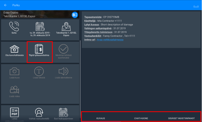Image resolution: width=202 pixels, height=122 pixels.
Task: Click Lisää kuva camera icon
Action: 14,73
